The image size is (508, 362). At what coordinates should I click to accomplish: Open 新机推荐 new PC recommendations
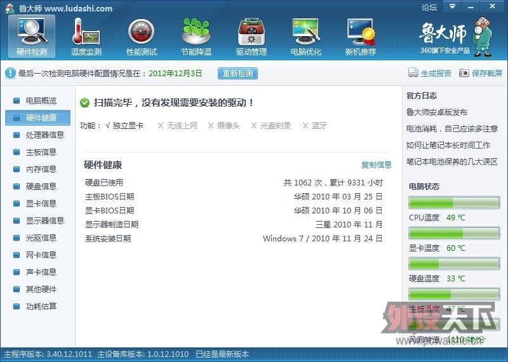click(361, 37)
